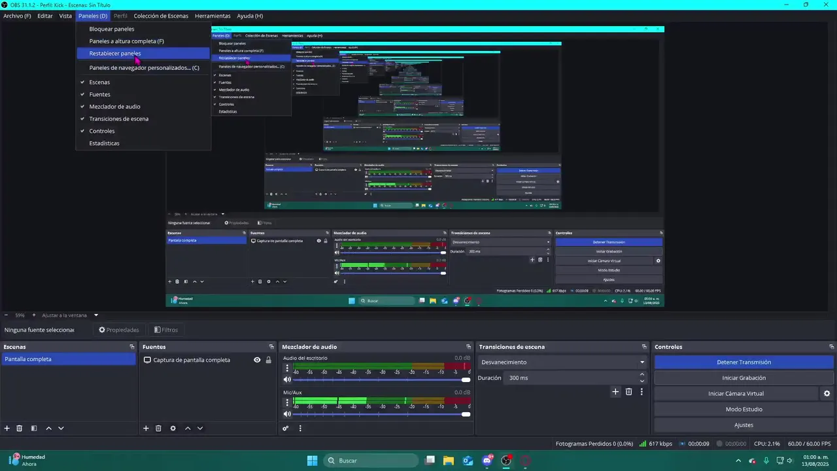Undock the Mezclador de audio panel
837x471 pixels.
pos(468,347)
